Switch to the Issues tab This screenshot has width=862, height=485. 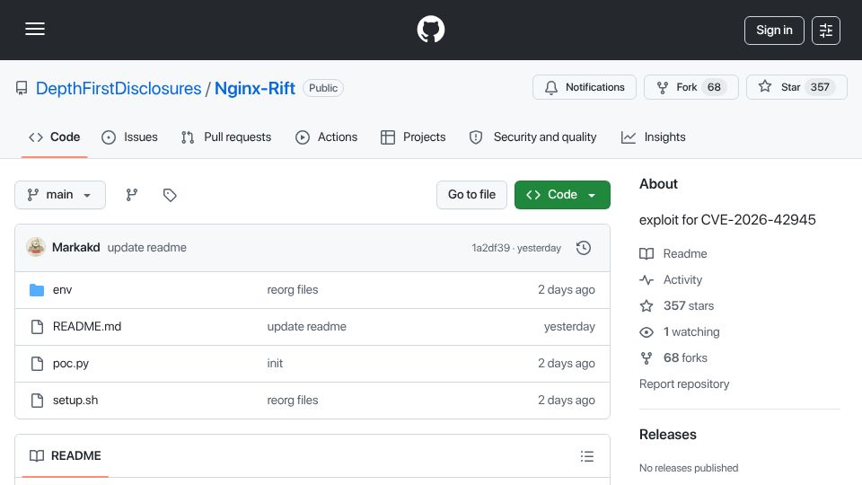(x=129, y=137)
